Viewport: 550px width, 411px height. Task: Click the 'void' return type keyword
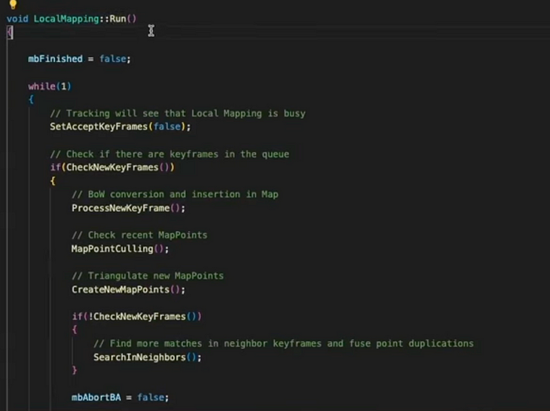[17, 19]
